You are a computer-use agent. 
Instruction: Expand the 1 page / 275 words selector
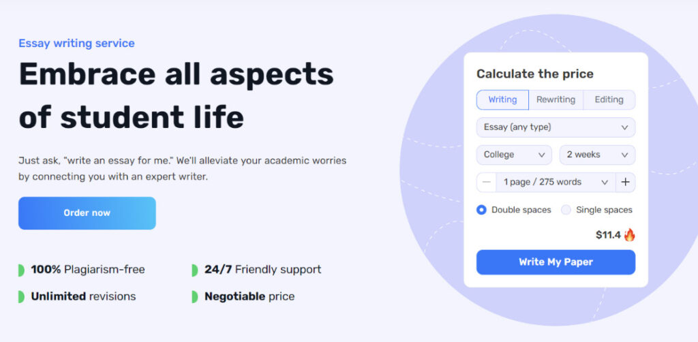pos(556,183)
